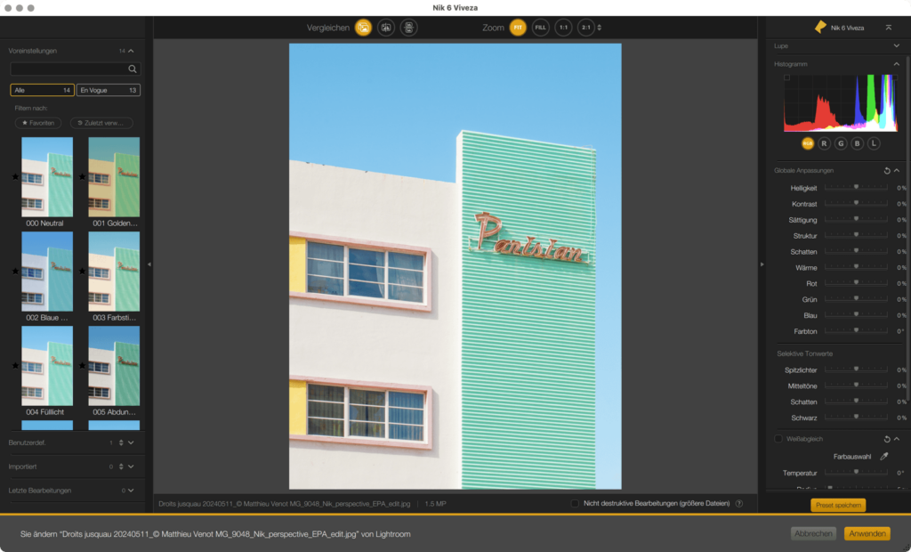Collapse Weißabgleich section chevron
Image resolution: width=911 pixels, height=552 pixels.
tap(897, 439)
